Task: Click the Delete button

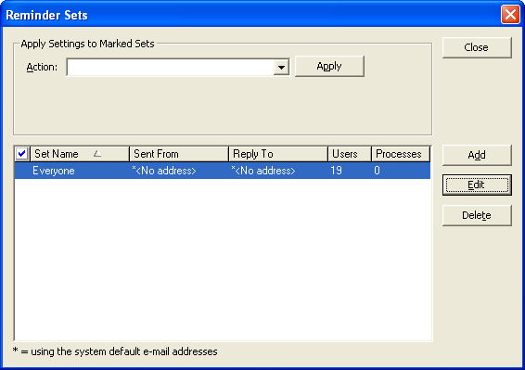Action: click(x=477, y=215)
